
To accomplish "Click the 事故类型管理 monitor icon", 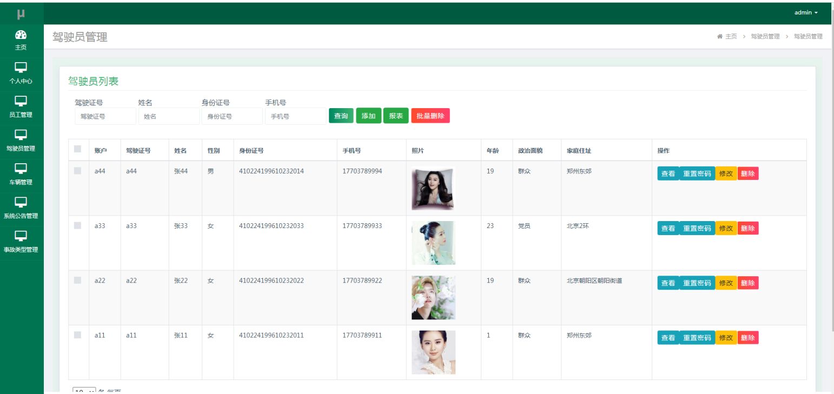I will pyautogui.click(x=21, y=236).
